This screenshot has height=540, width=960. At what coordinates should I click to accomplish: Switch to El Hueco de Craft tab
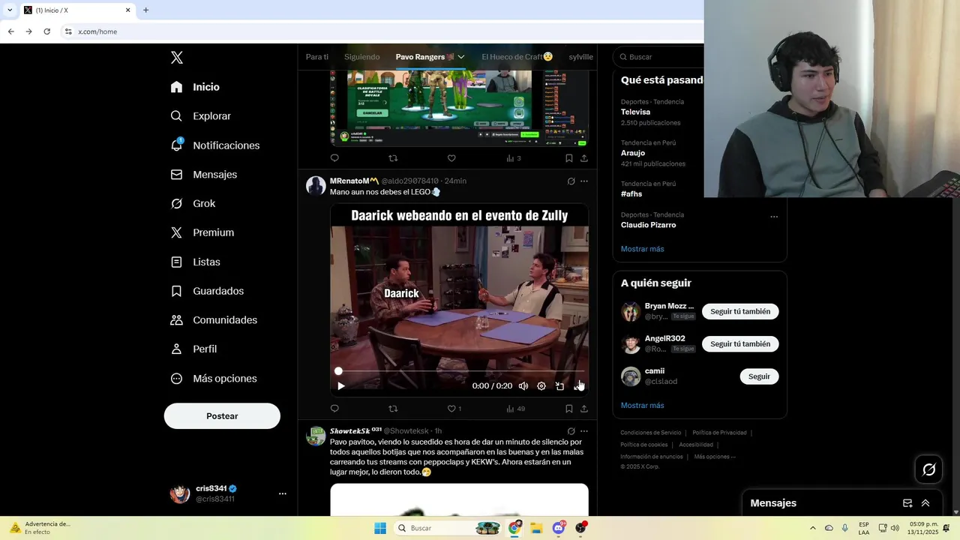coord(517,57)
